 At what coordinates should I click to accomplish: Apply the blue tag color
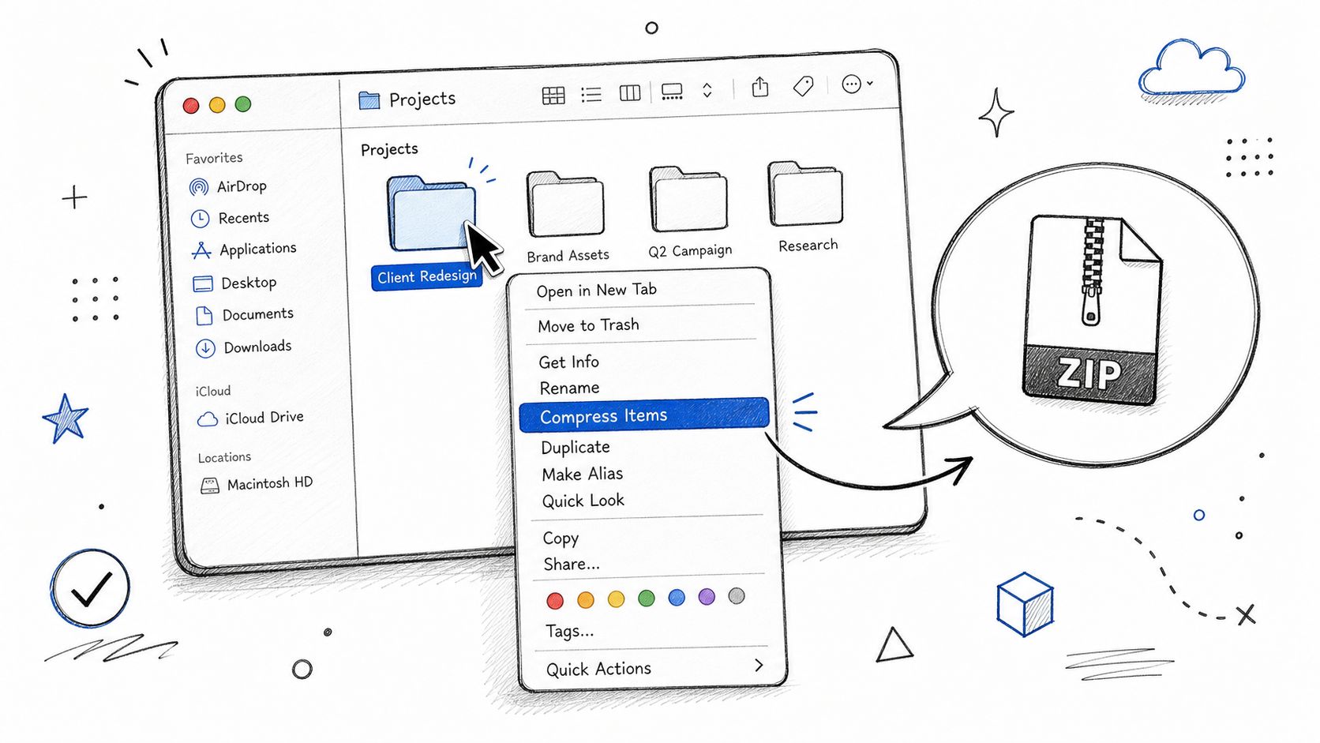pyautogui.click(x=677, y=598)
